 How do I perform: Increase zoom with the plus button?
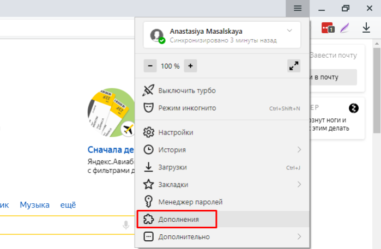(x=191, y=66)
